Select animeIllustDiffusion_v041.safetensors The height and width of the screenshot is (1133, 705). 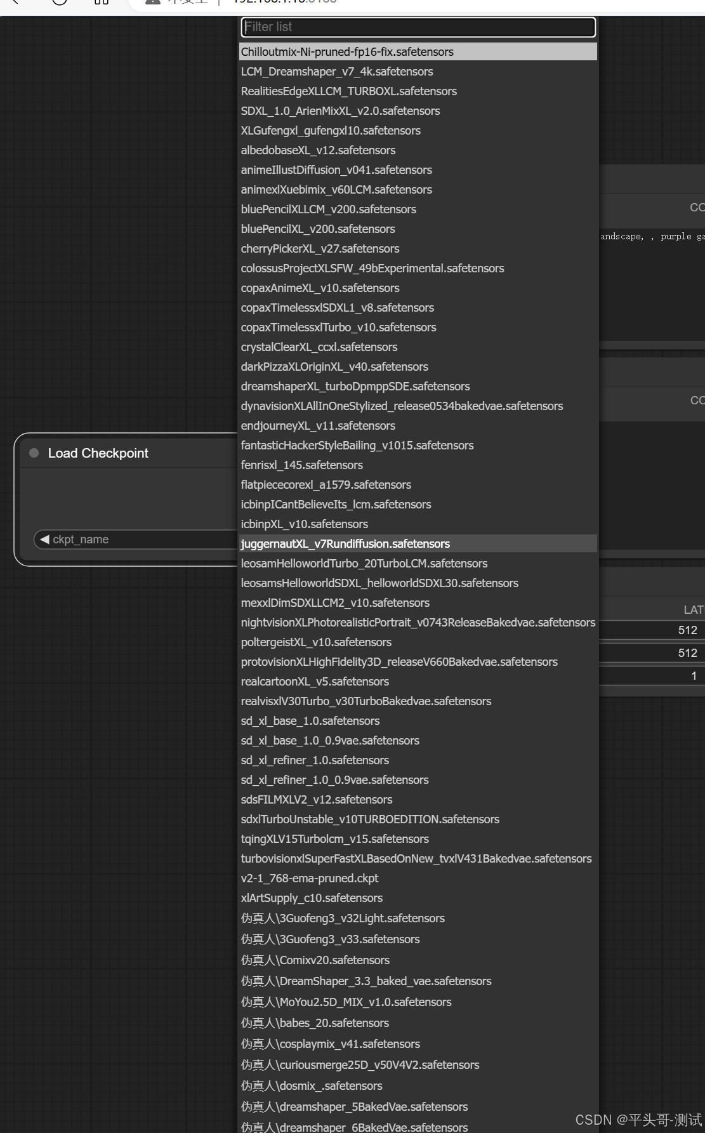pos(418,170)
